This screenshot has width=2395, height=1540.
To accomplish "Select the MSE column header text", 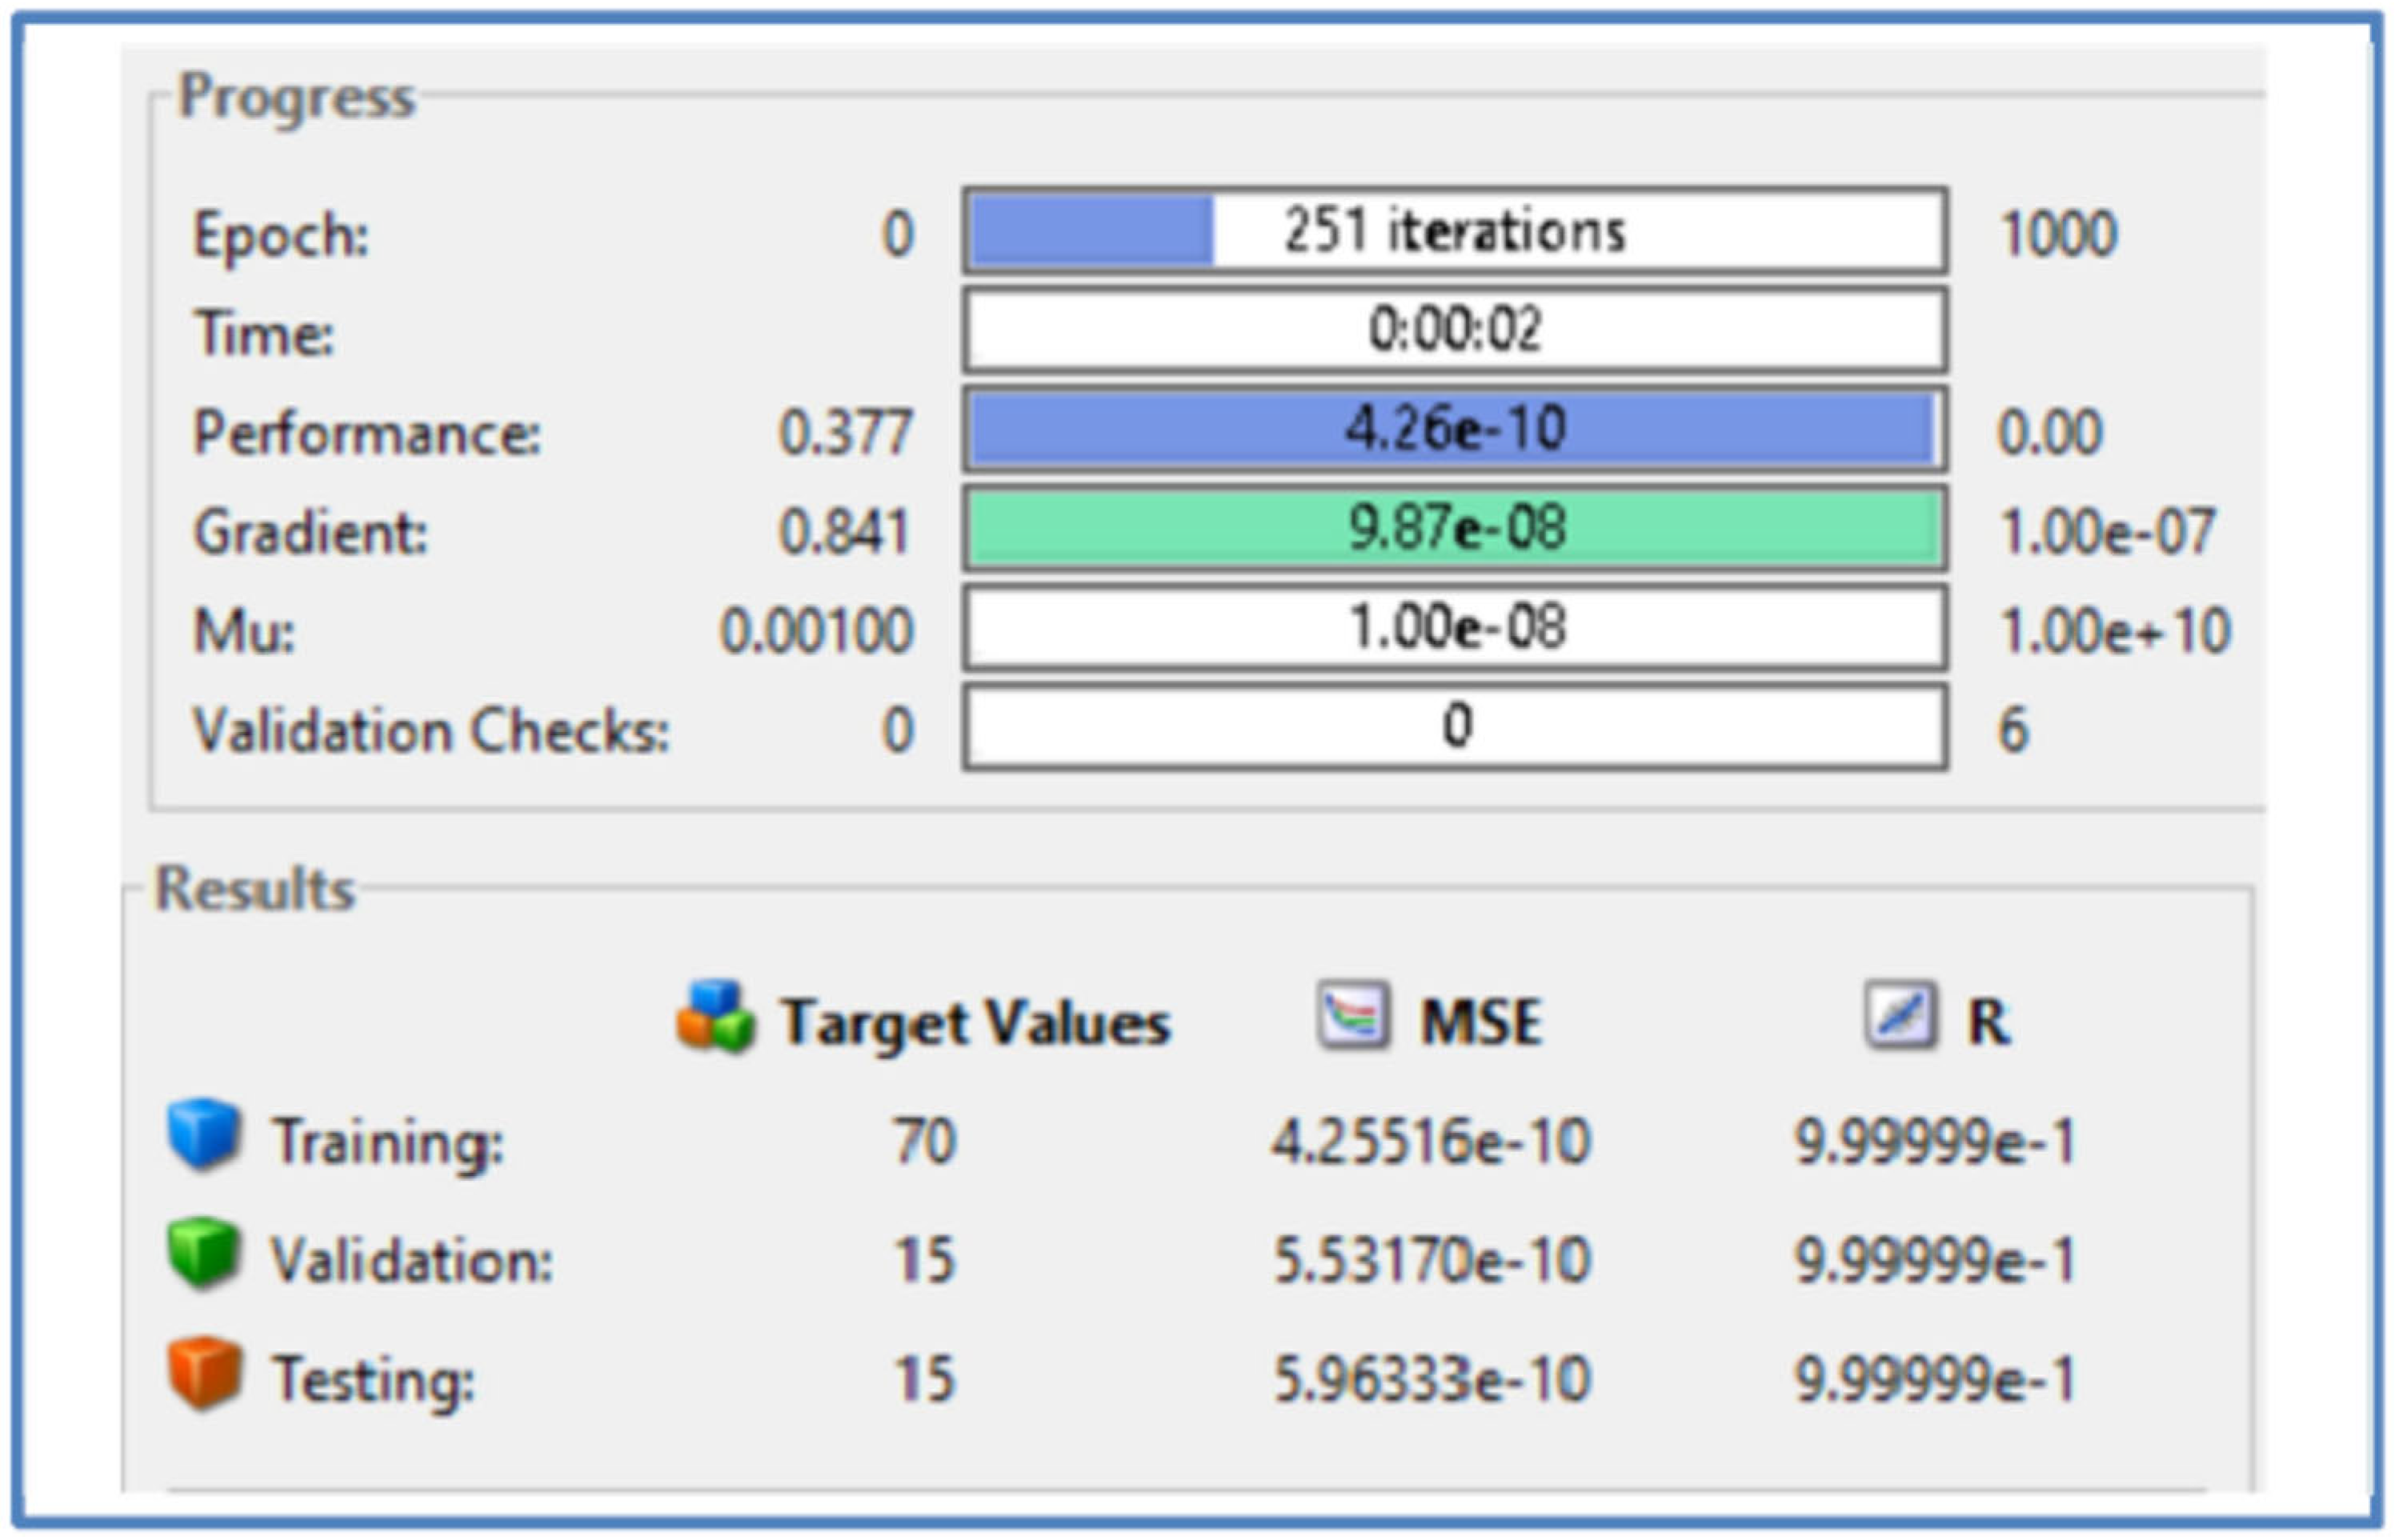I will coord(1482,1022).
